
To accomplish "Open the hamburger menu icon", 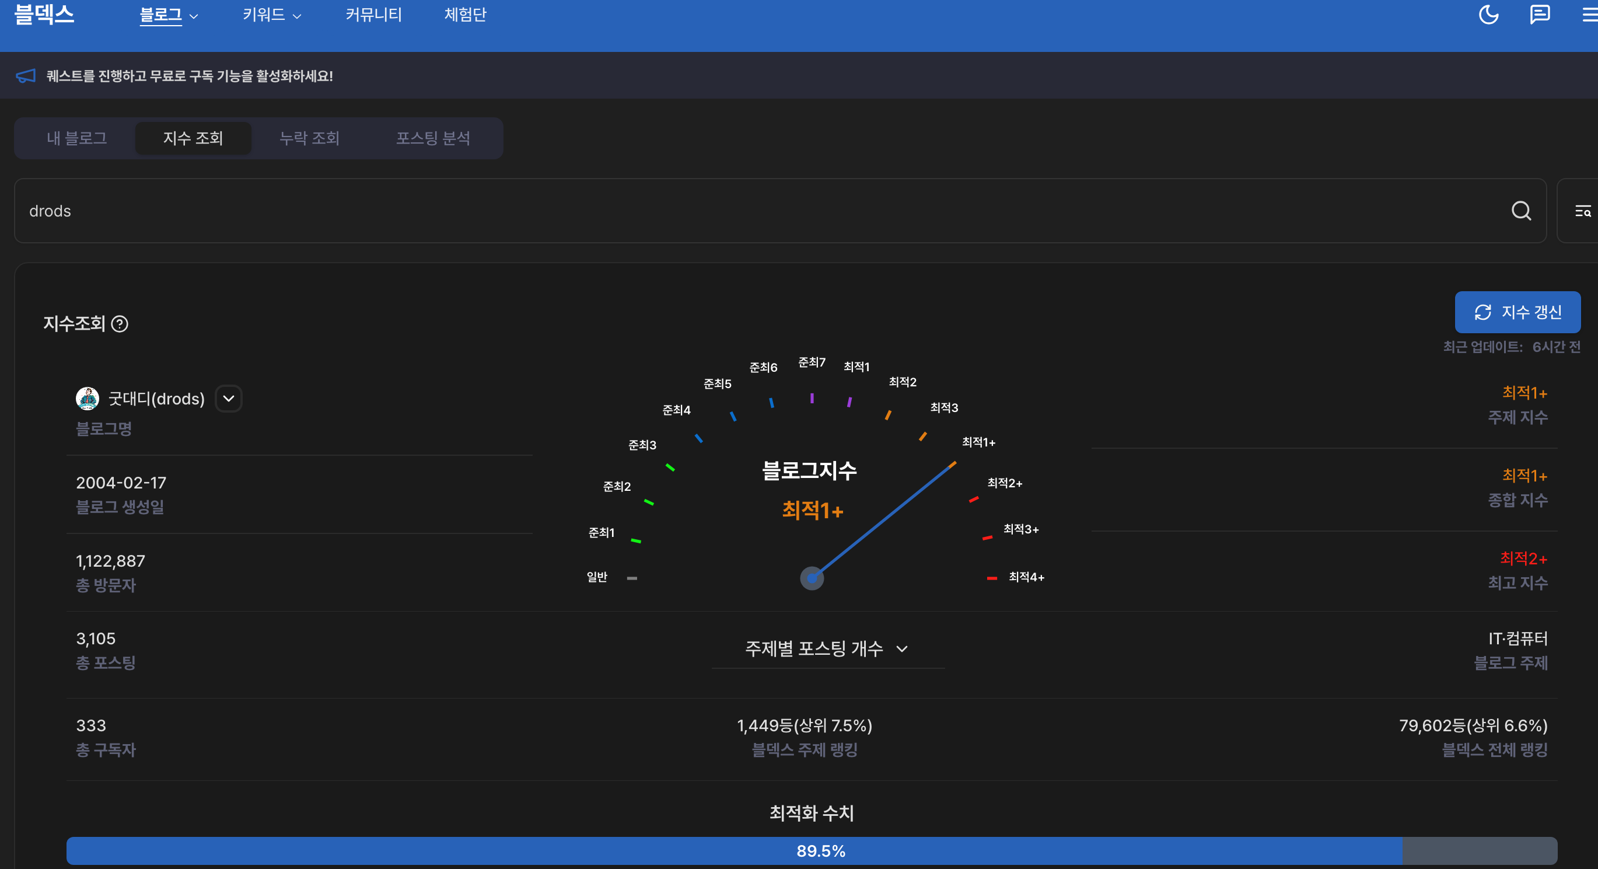I will pyautogui.click(x=1589, y=14).
